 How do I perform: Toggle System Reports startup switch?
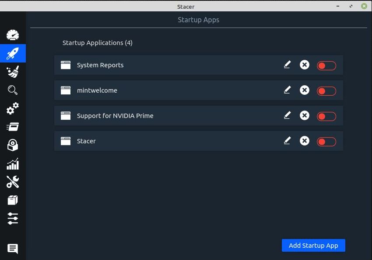tap(326, 66)
